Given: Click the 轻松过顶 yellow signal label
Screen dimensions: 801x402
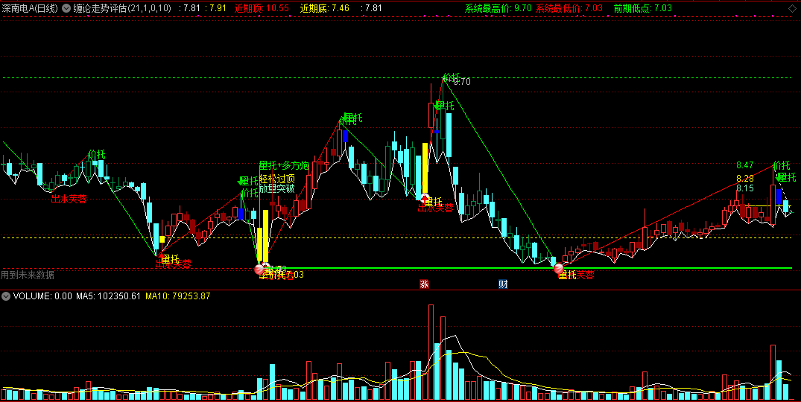Looking at the screenshot, I should (277, 178).
